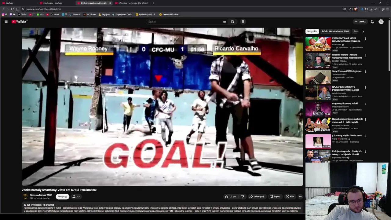Open options for y2k trashy playlist video

[365, 136]
